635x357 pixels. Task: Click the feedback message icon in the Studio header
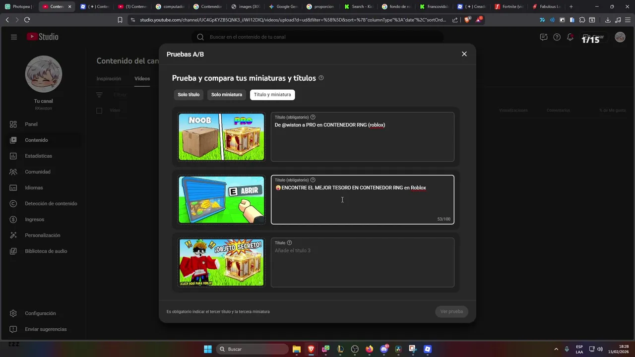pyautogui.click(x=544, y=37)
